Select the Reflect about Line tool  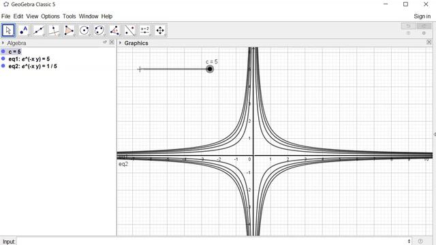(x=129, y=30)
